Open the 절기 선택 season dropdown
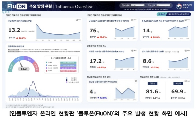The height and width of the screenshot is (119, 196). [x=137, y=5]
